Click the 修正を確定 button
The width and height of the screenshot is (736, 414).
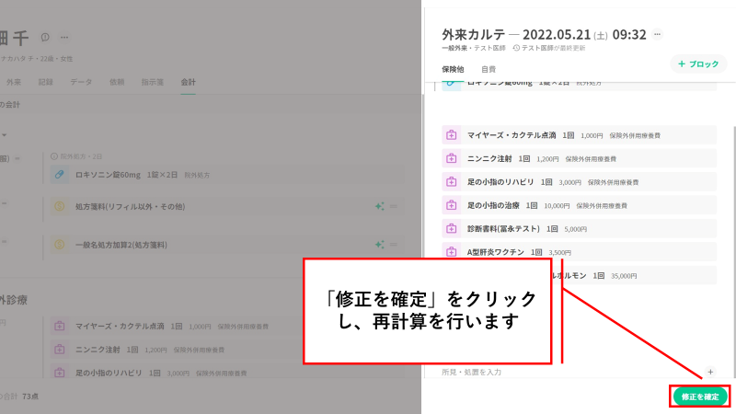700,397
